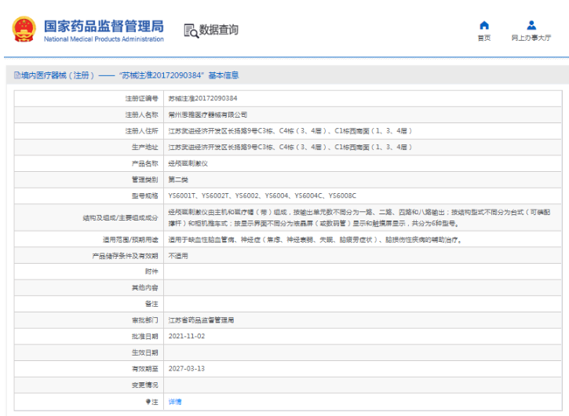The height and width of the screenshot is (416, 569).
Task: Select approval department 江苏省药品监督管理局
Action: tap(201, 320)
